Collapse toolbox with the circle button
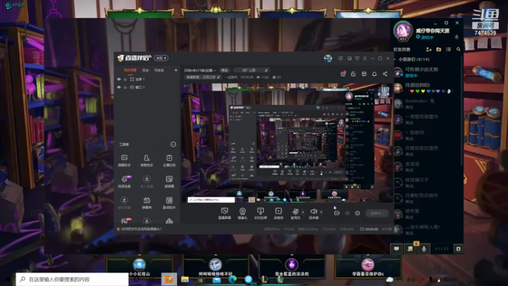 point(173,144)
